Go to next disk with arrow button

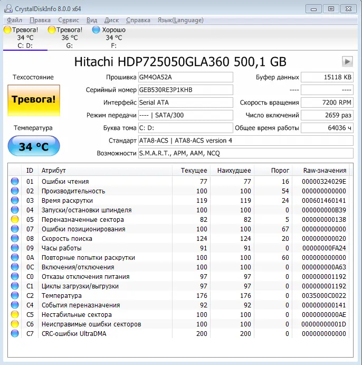[347, 61]
